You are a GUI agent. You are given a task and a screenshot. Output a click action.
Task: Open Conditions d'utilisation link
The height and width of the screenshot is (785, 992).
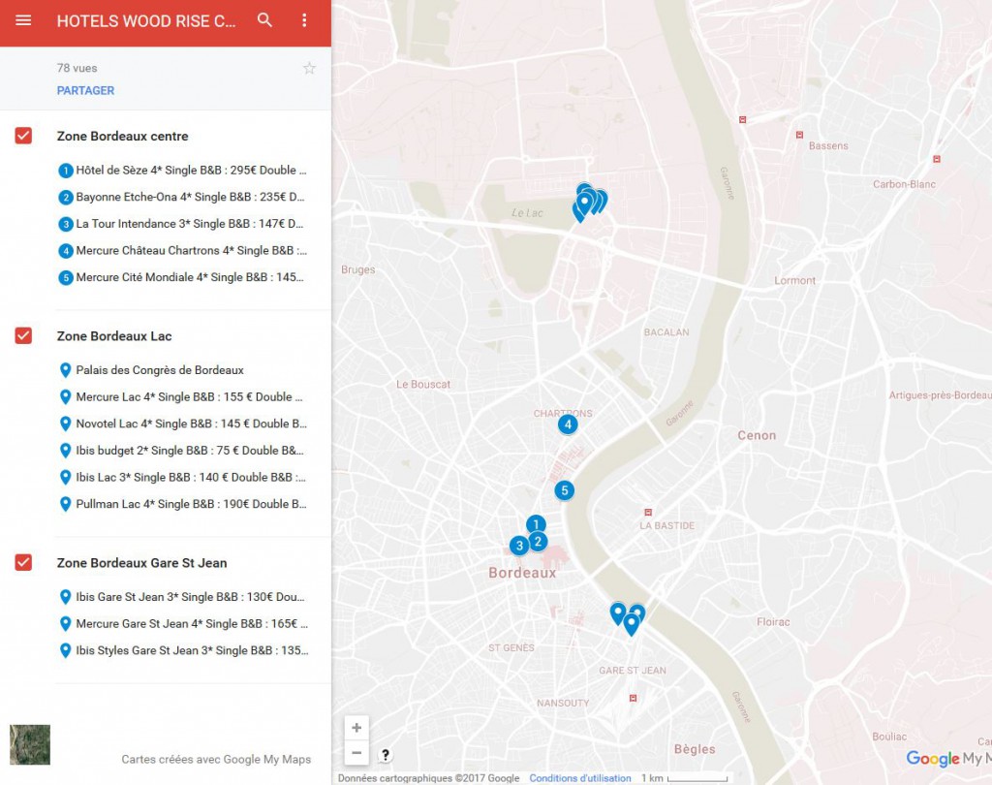580,778
